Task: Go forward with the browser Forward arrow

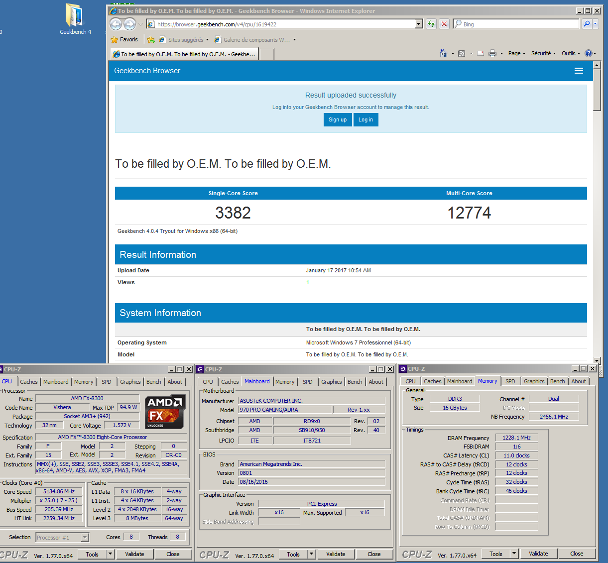Action: tap(129, 24)
